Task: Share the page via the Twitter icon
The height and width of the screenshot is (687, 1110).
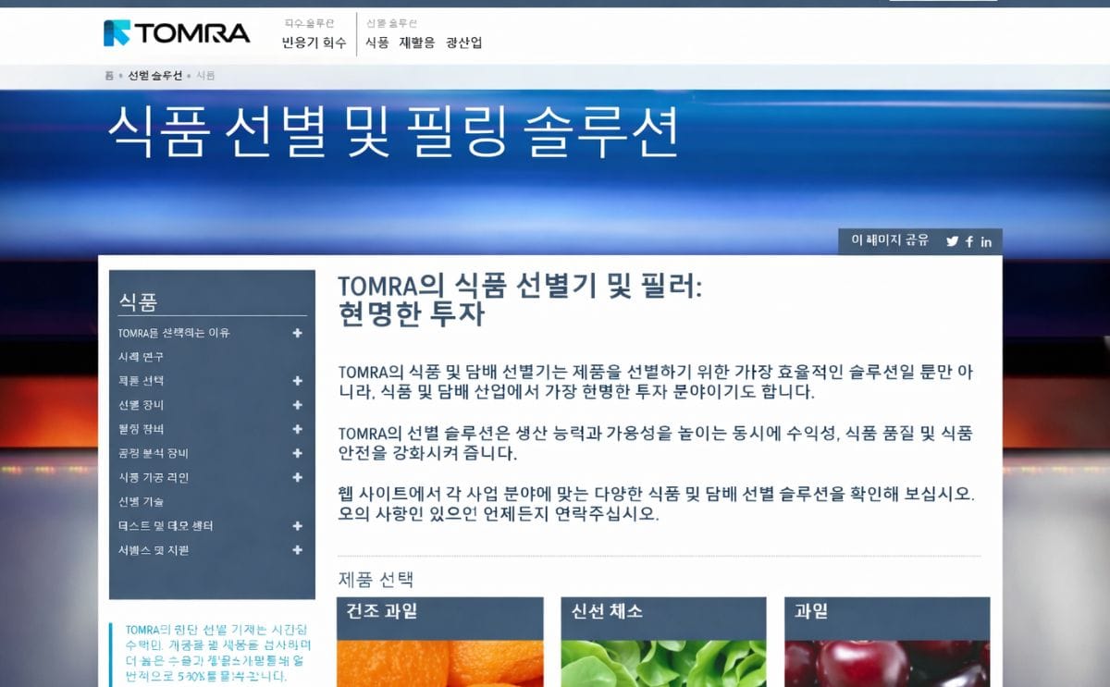Action: point(952,241)
